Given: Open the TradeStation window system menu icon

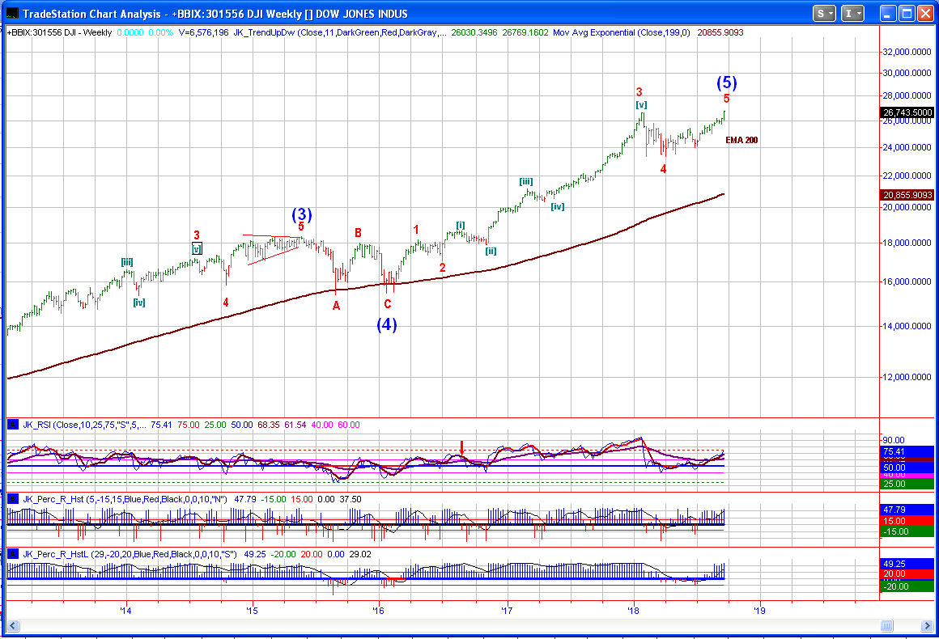Looking at the screenshot, I should (12, 14).
